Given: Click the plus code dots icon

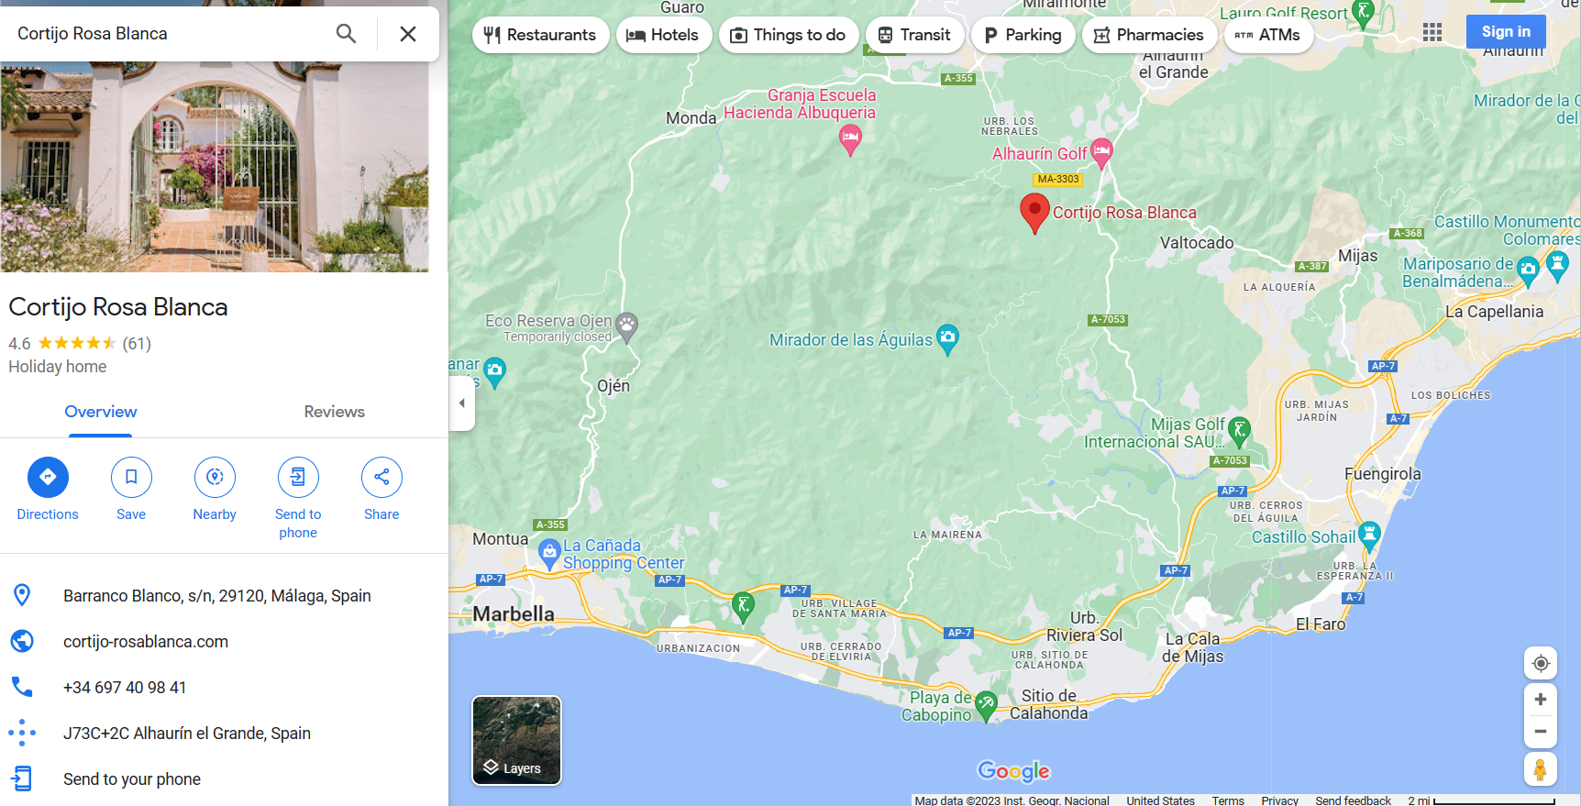Looking at the screenshot, I should pyautogui.click(x=22, y=733).
